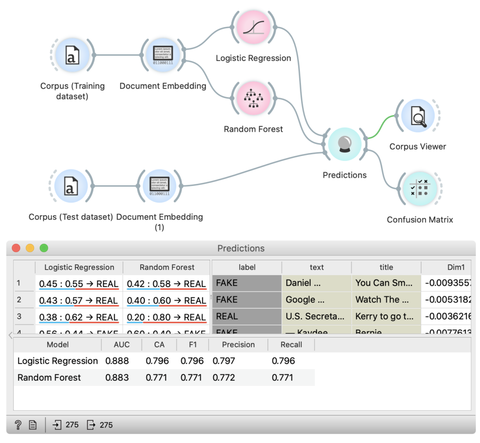The height and width of the screenshot is (443, 480).
Task: Click the Logistic Regression widget icon
Action: pos(254,27)
